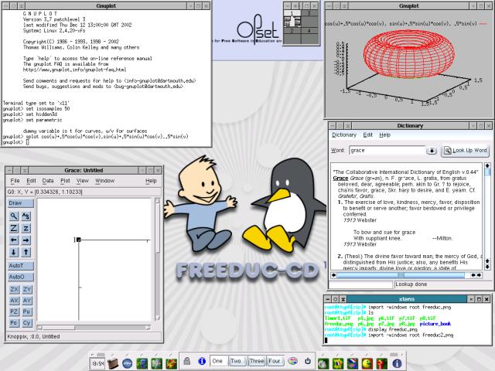495x371 pixels.
Task: Click the Cy button in Grace toolbar
Action: (27, 323)
